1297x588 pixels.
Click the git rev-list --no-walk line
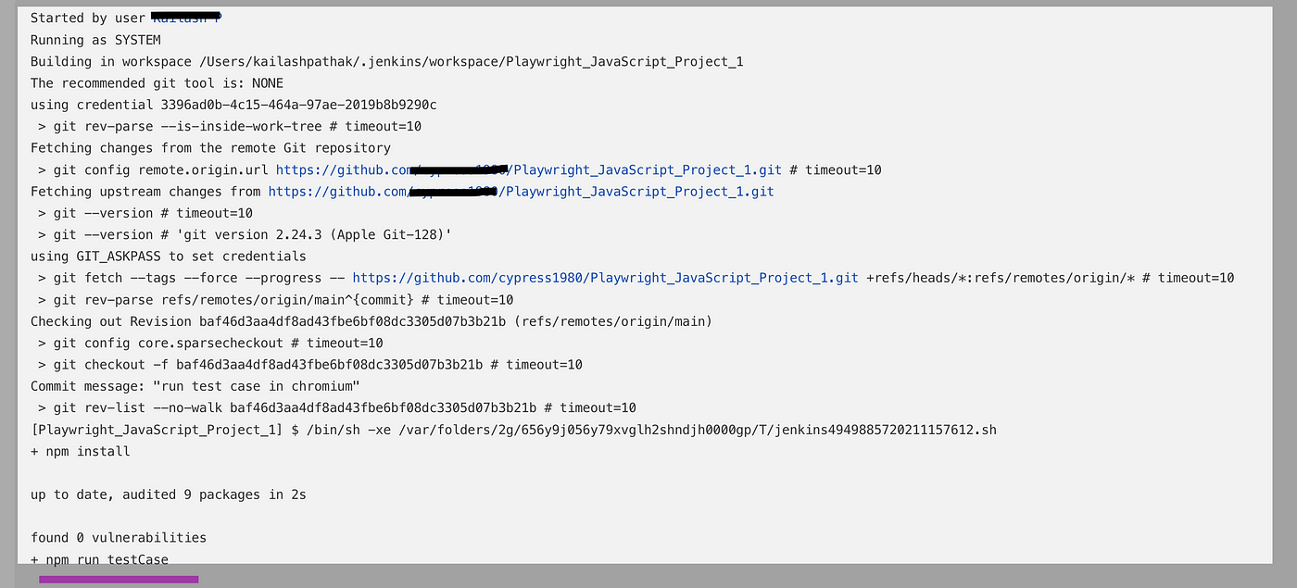[x=337, y=407]
